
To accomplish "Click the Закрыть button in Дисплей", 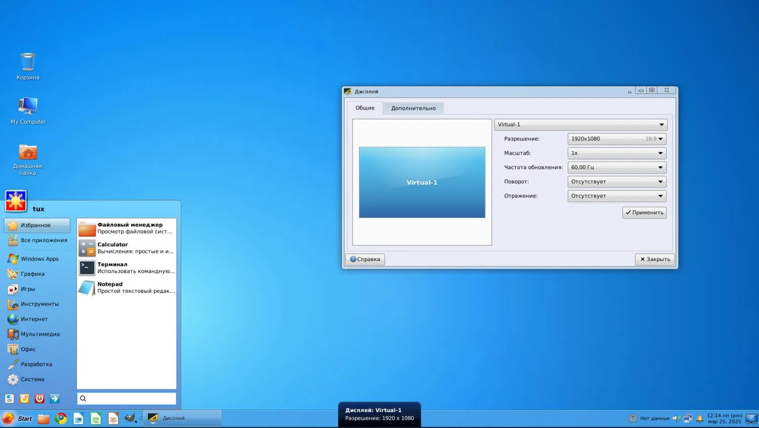I will coord(655,259).
